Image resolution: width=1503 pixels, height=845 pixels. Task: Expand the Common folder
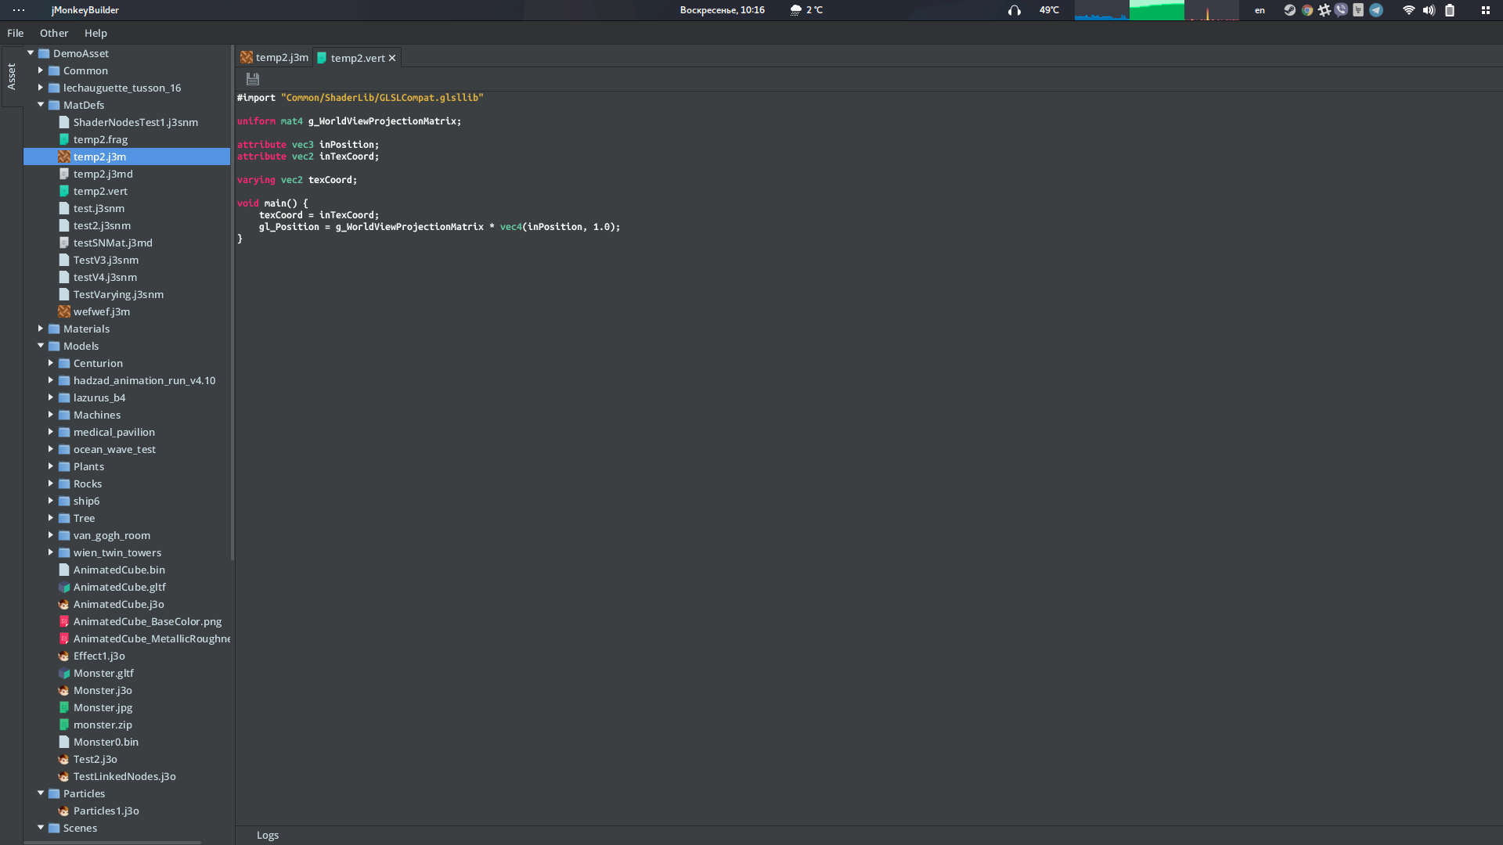[x=41, y=70]
